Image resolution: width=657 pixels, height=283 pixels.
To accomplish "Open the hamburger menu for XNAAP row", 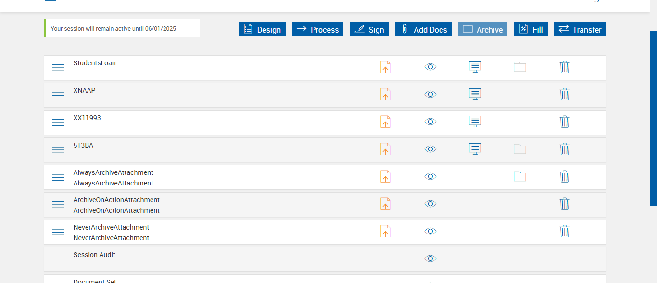I will tap(58, 95).
